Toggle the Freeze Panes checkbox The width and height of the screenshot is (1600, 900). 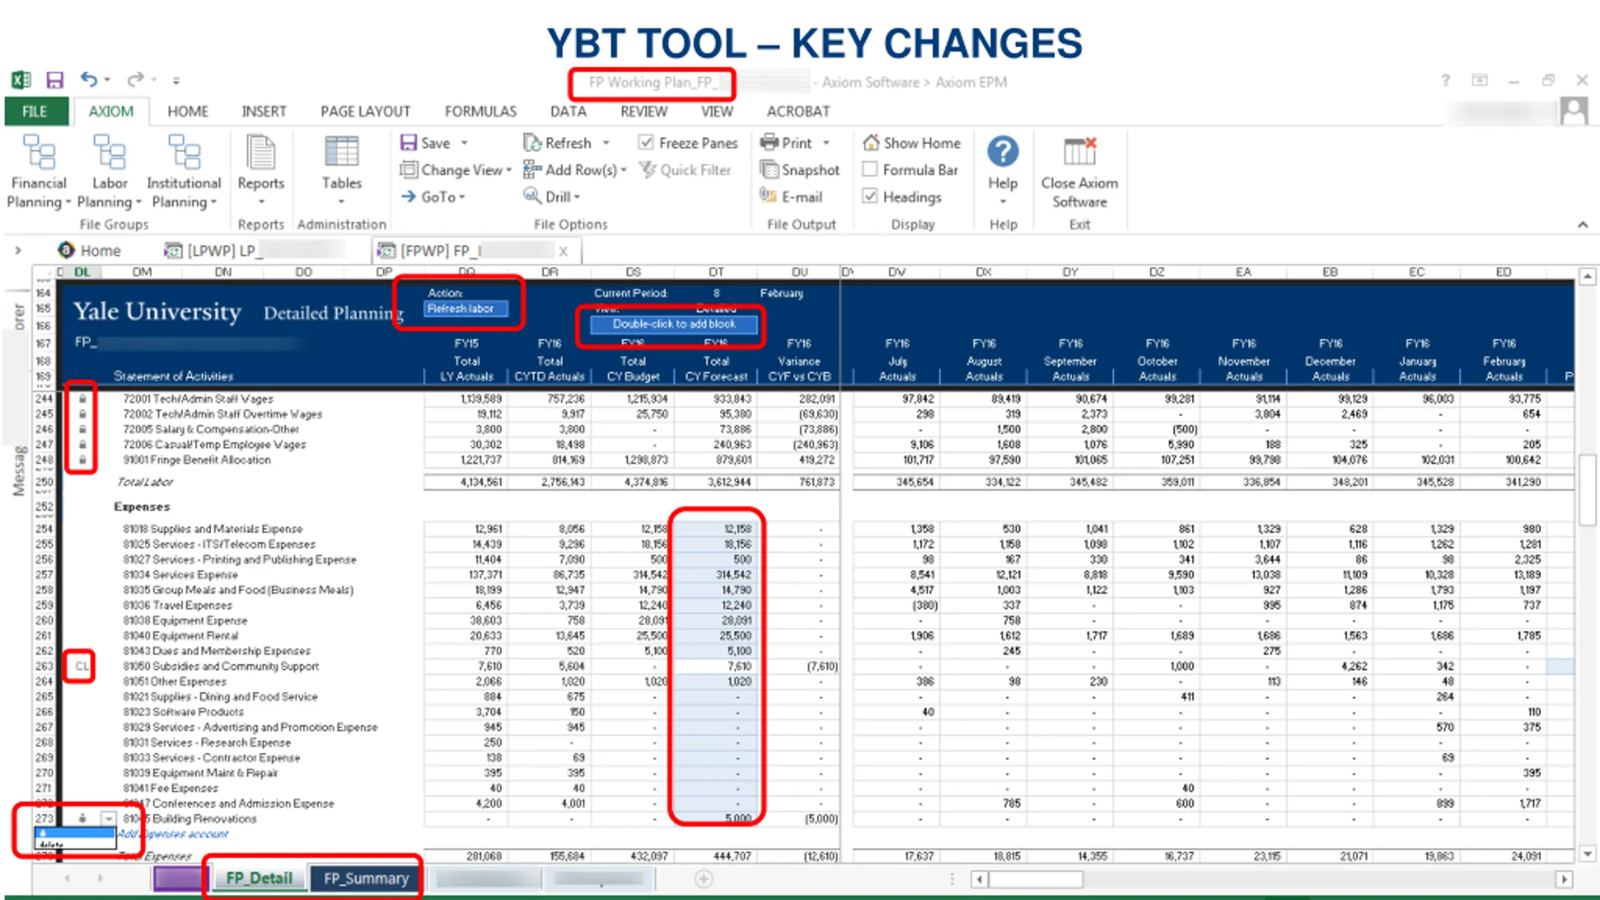tap(646, 143)
